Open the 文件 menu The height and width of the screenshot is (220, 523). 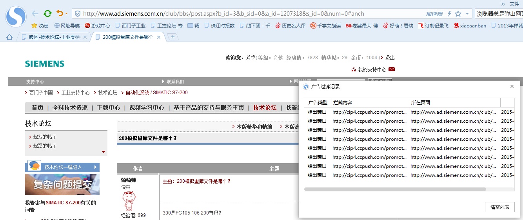pyautogui.click(x=514, y=4)
